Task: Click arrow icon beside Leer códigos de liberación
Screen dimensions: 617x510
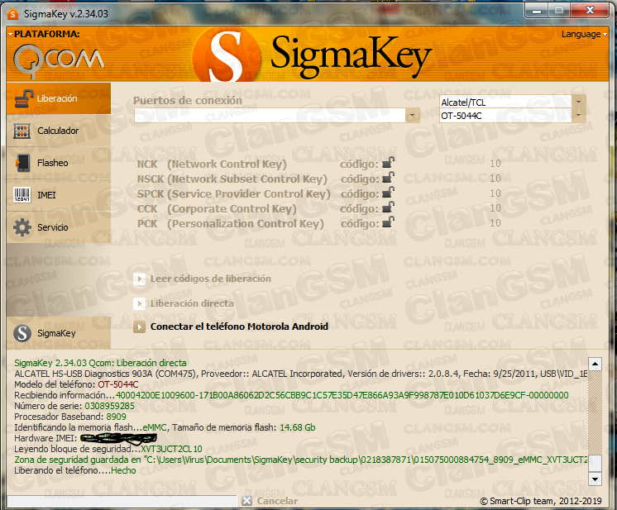Action: pyautogui.click(x=139, y=279)
